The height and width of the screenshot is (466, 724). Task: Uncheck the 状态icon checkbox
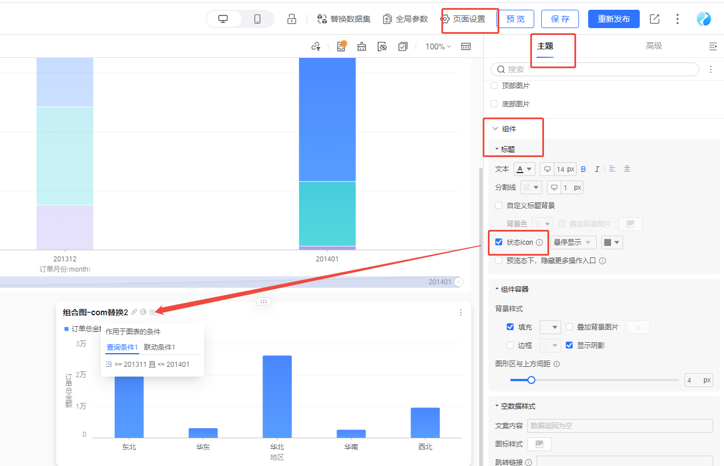tap(499, 242)
